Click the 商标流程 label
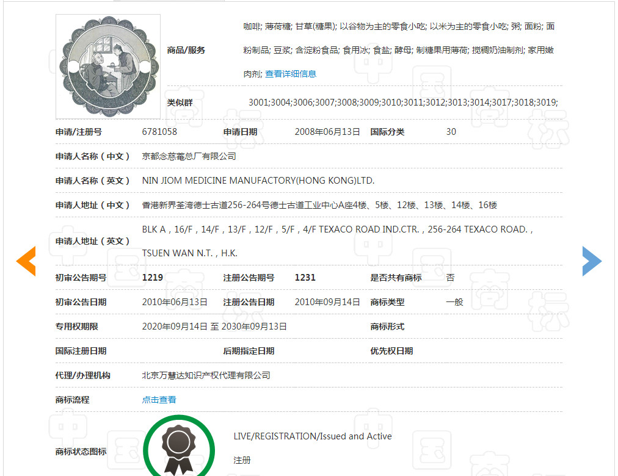 pyautogui.click(x=72, y=400)
